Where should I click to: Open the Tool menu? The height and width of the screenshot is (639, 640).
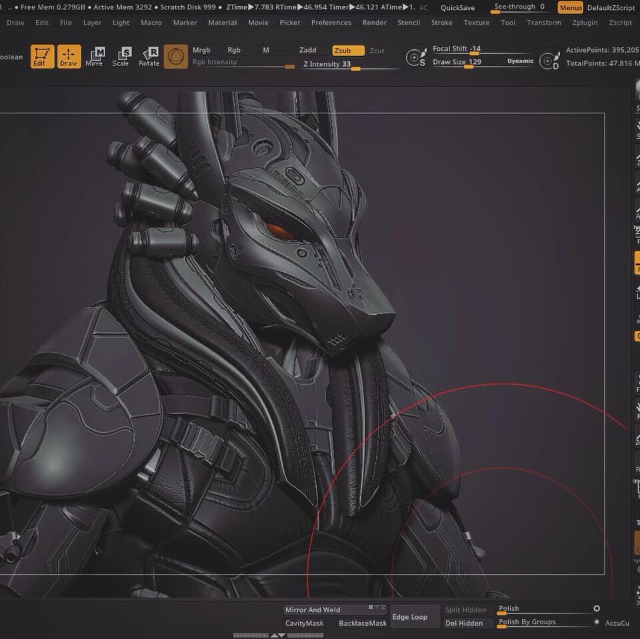click(508, 23)
